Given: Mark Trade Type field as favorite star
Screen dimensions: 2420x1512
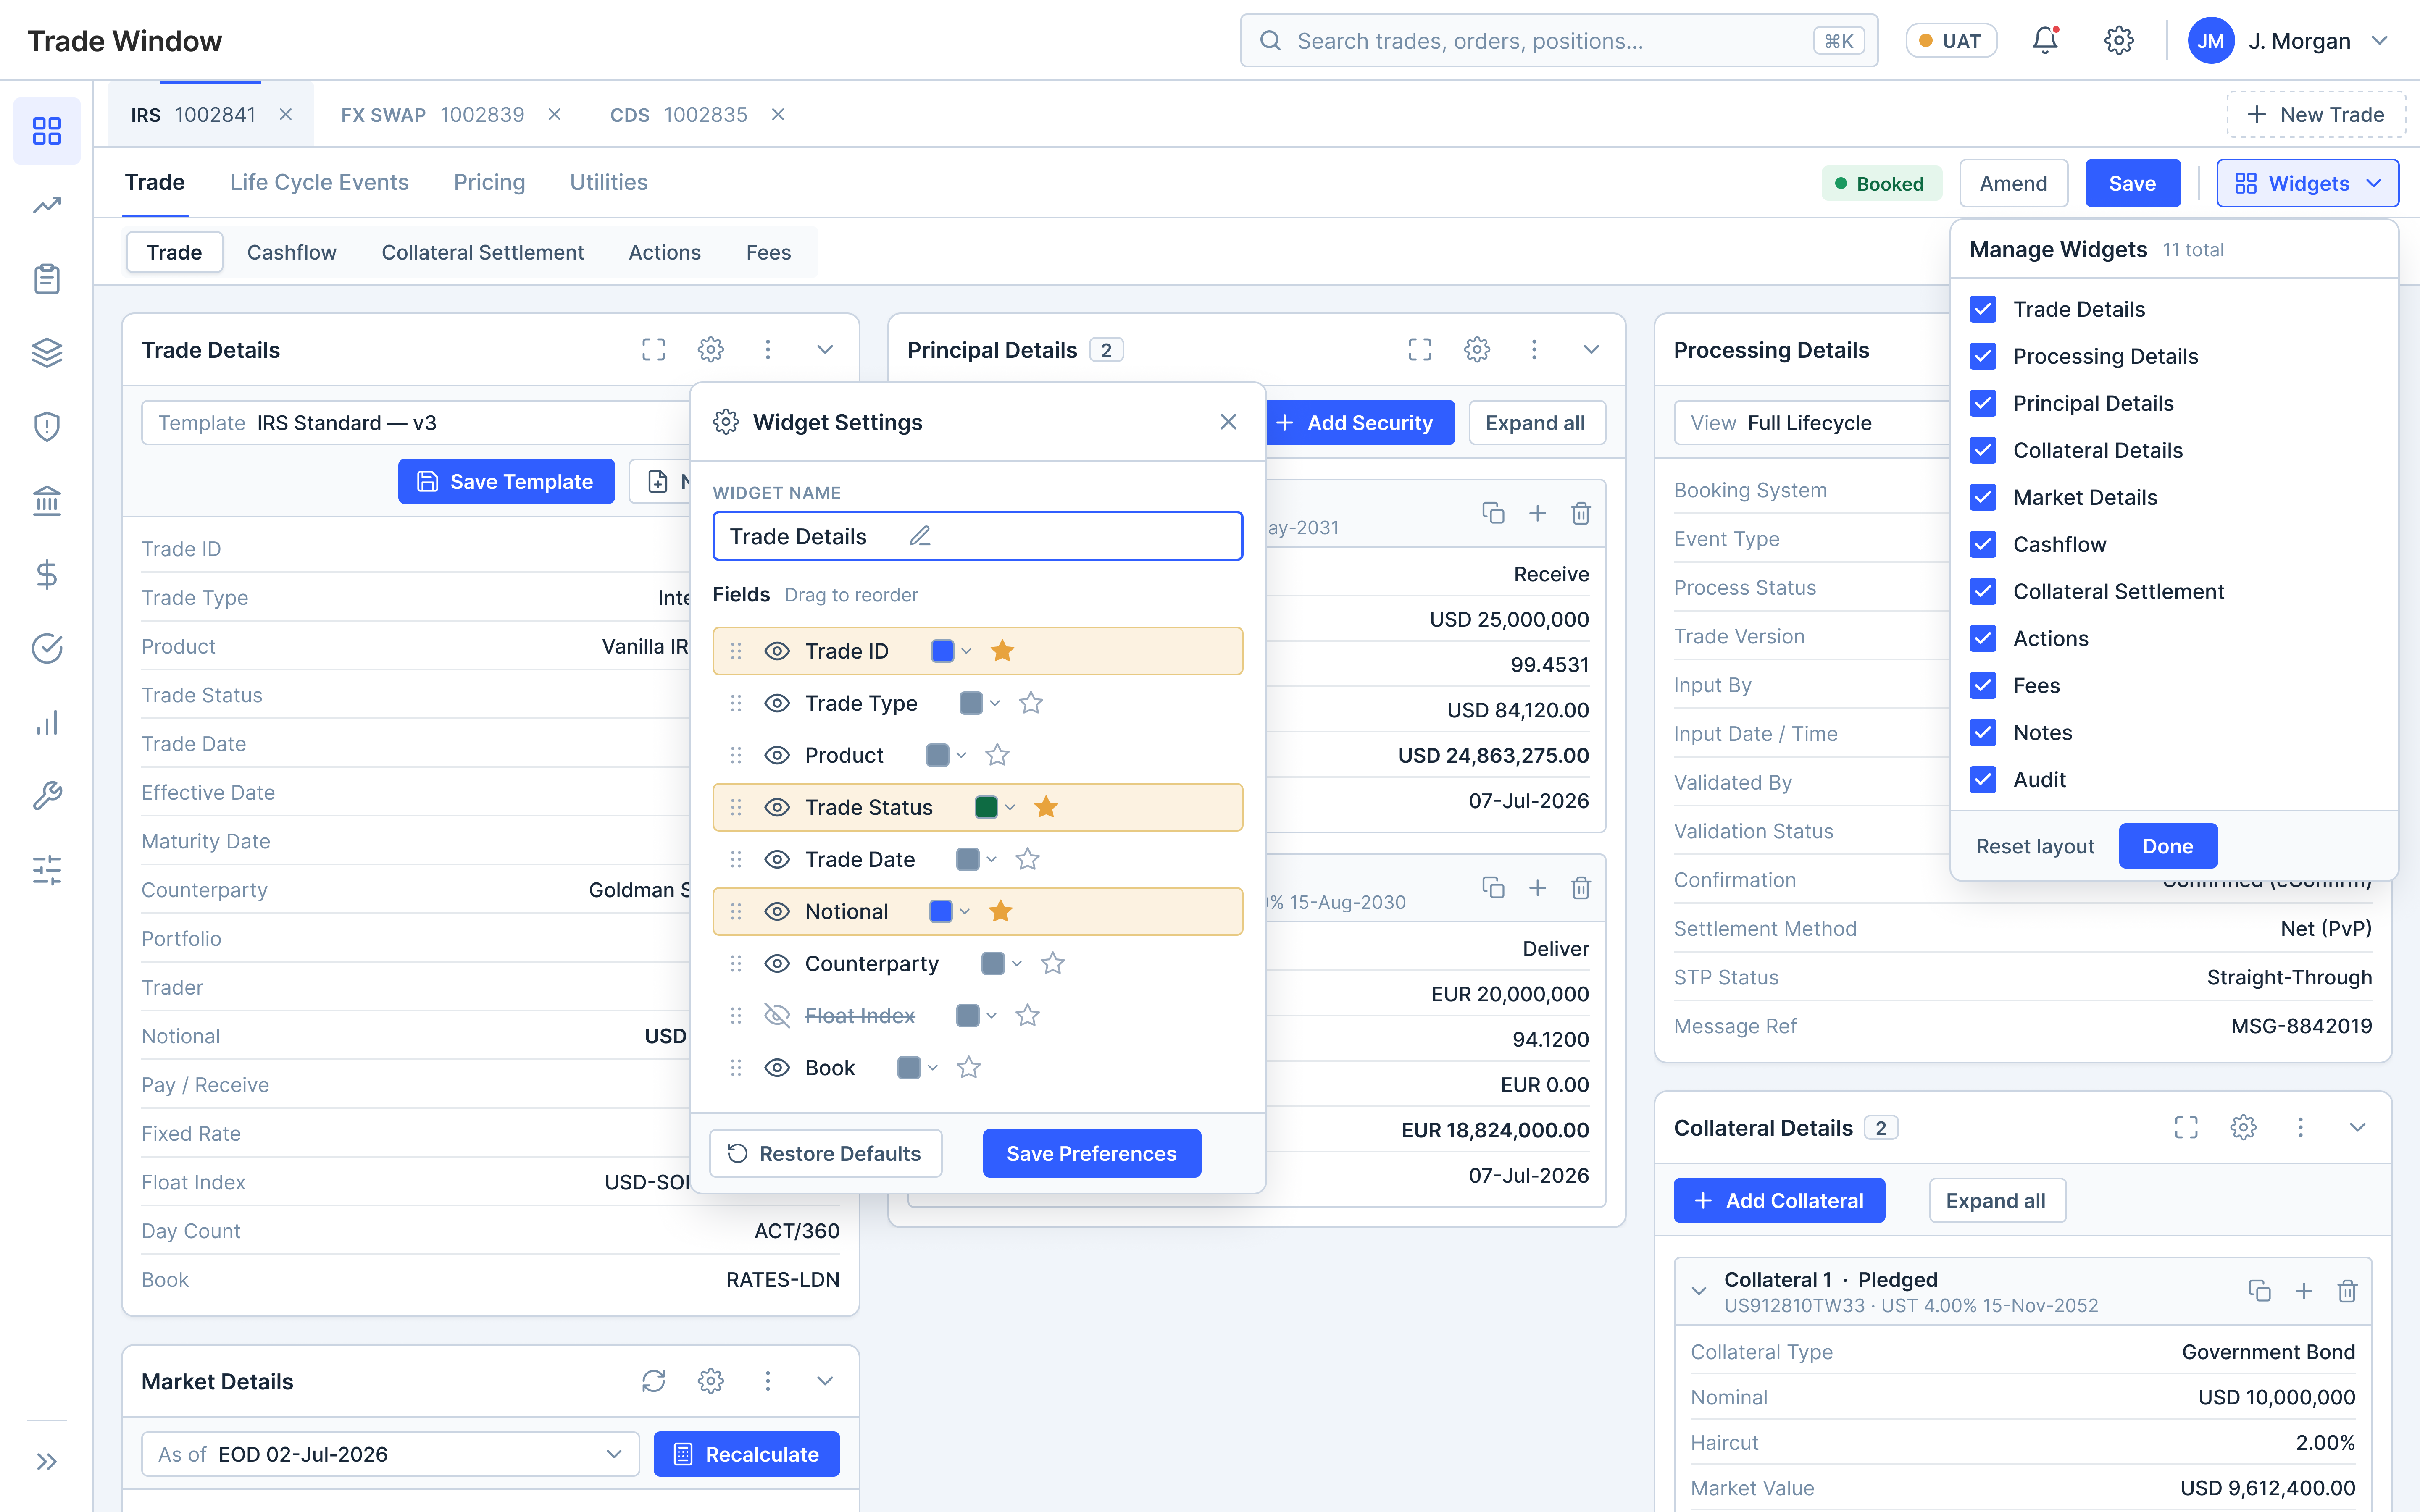Looking at the screenshot, I should pyautogui.click(x=1030, y=703).
